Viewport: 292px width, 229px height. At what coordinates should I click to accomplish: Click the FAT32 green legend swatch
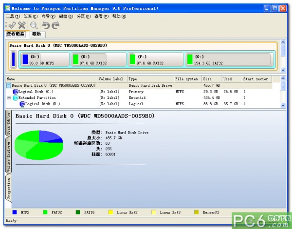(45, 212)
